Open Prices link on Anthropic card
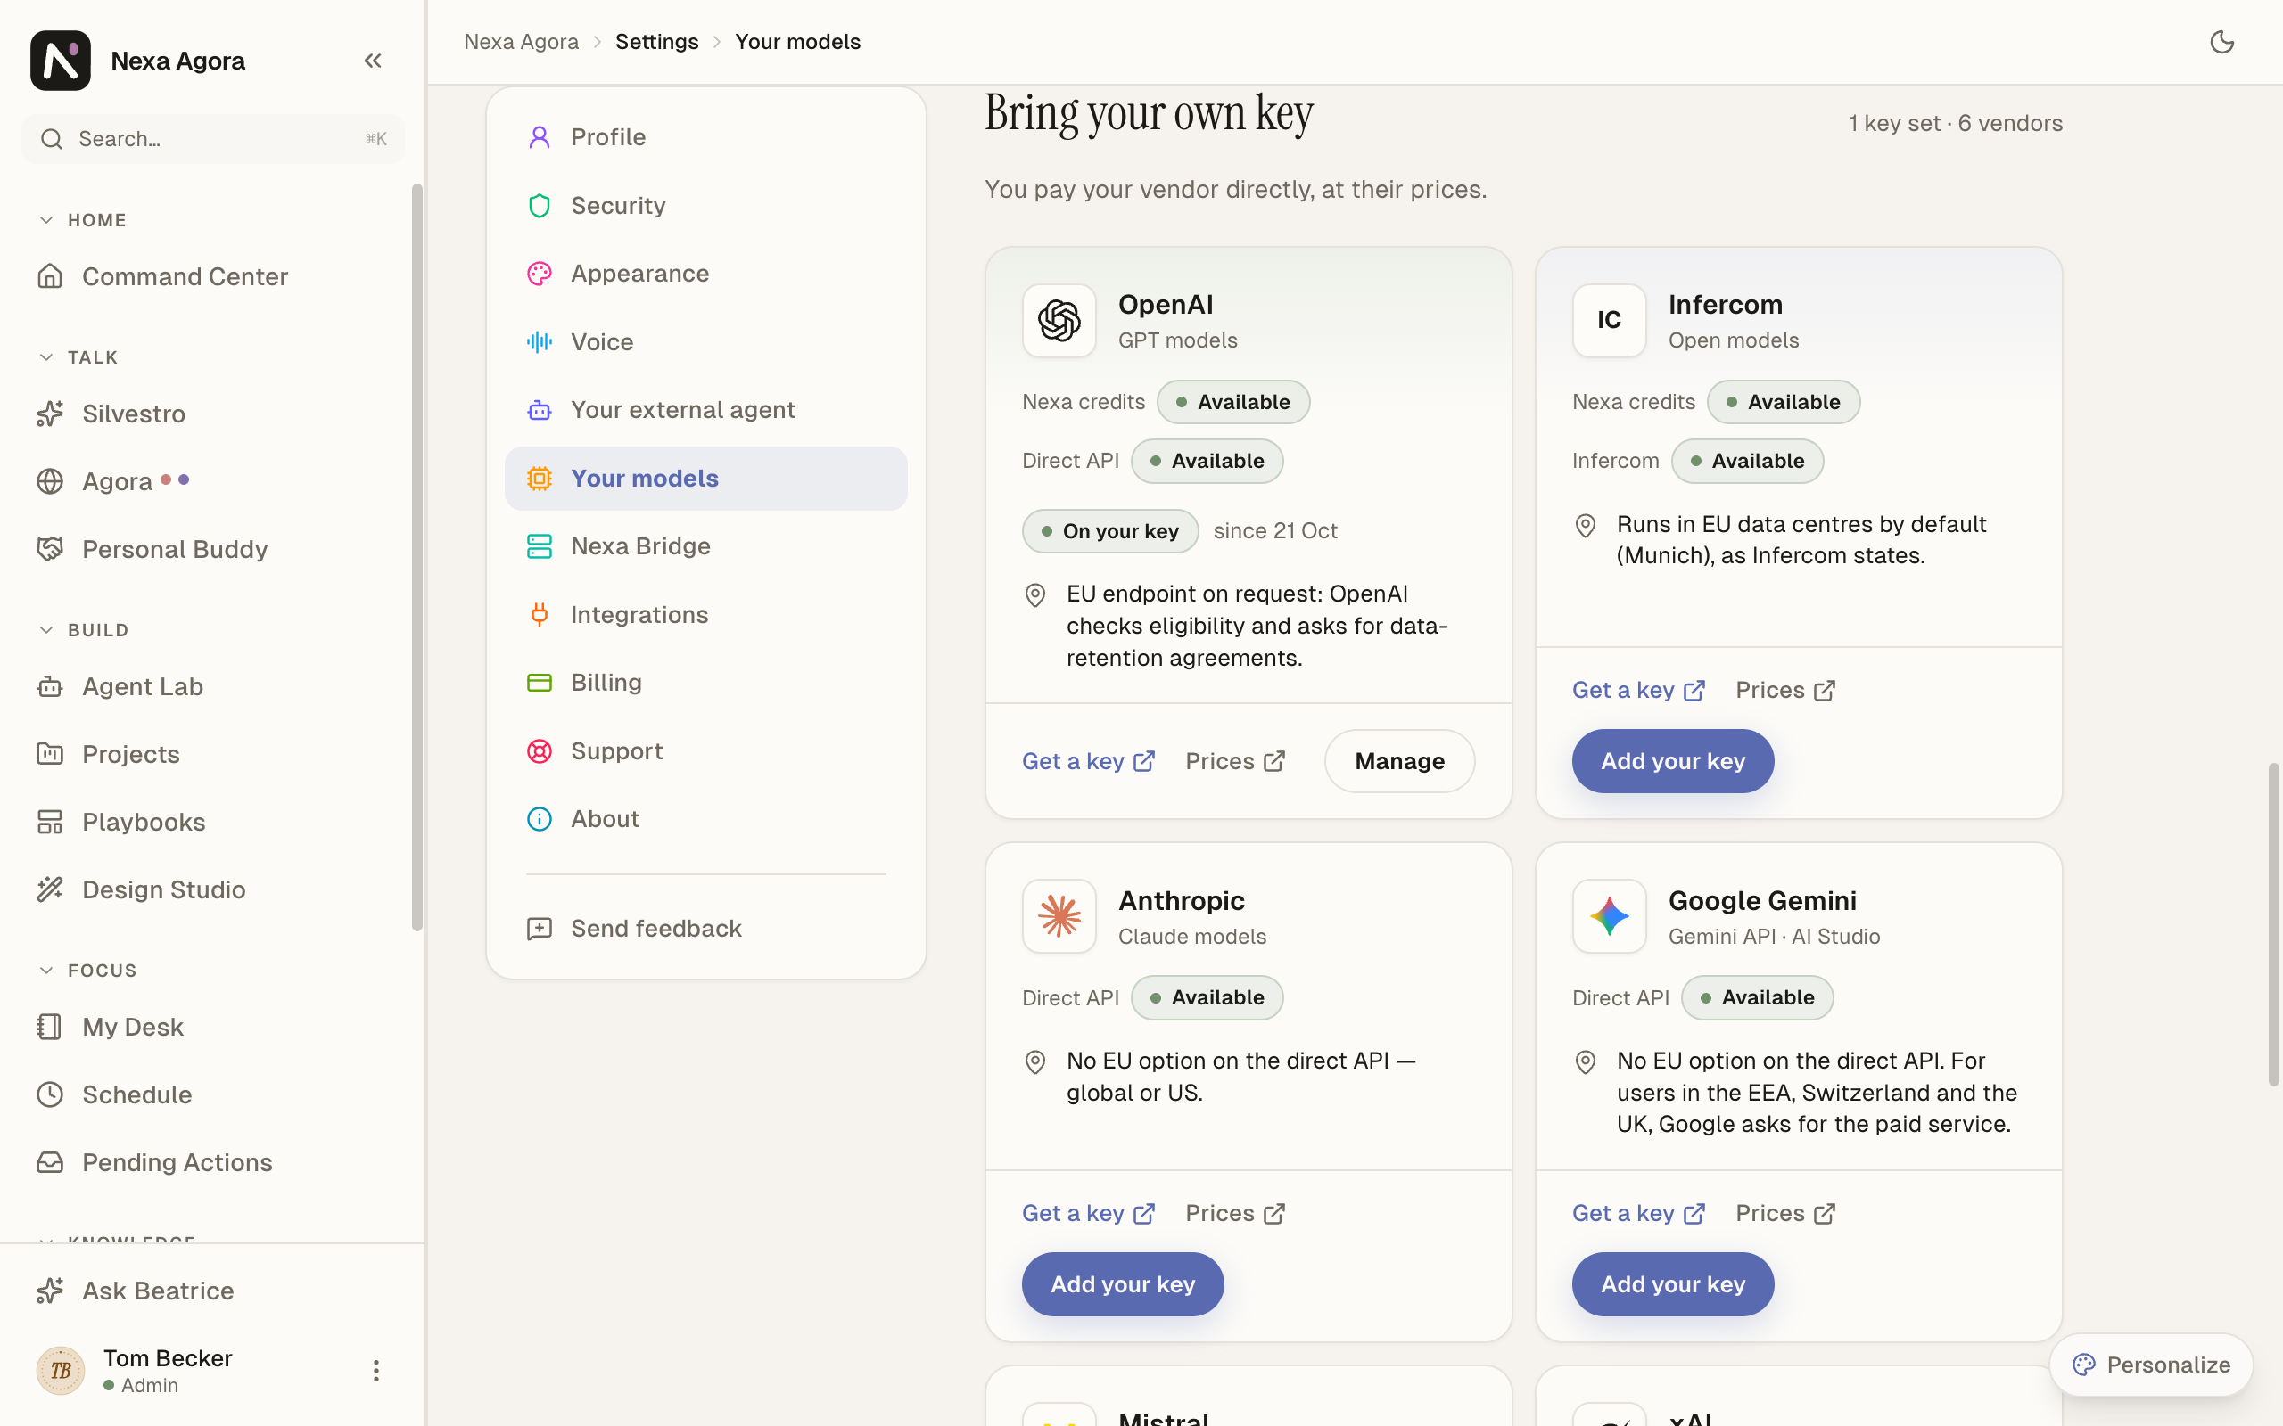Viewport: 2283px width, 1426px height. pos(1235,1213)
